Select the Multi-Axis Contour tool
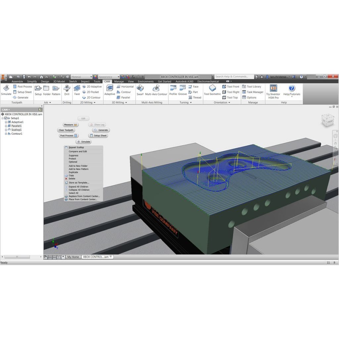The width and height of the screenshot is (339, 339). point(156,90)
